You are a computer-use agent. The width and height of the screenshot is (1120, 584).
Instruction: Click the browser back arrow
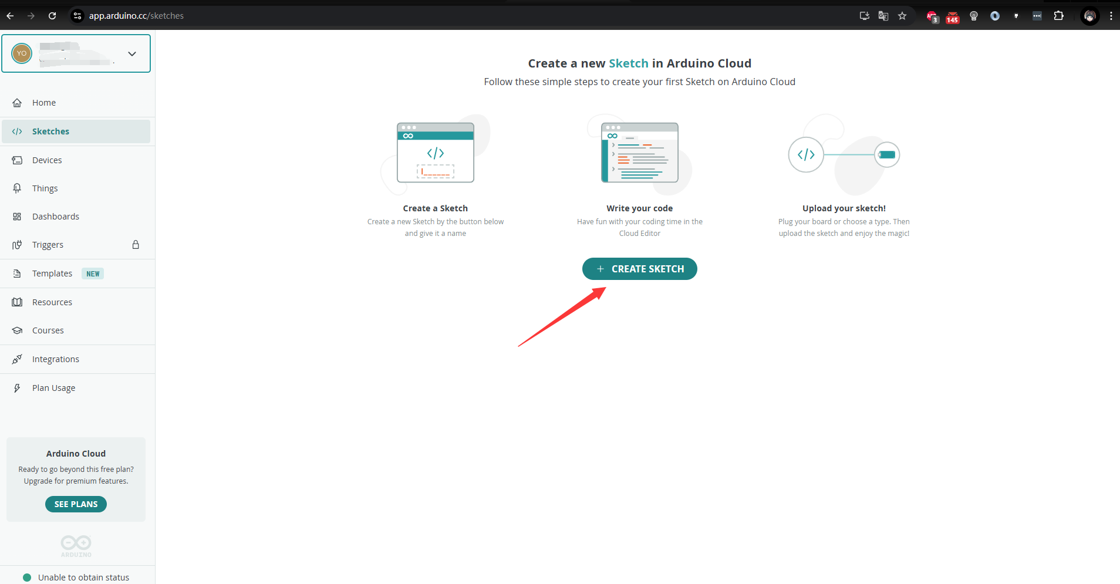point(10,16)
